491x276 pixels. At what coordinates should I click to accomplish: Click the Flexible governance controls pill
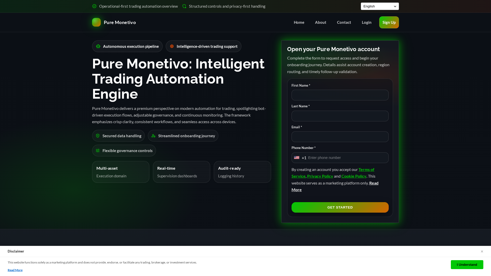(x=124, y=151)
